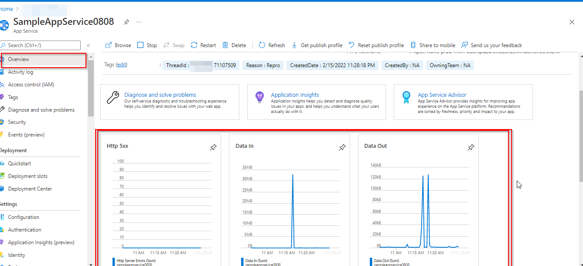The height and width of the screenshot is (266, 583).
Task: Open Events (preview) in the sidebar
Action: coord(26,135)
